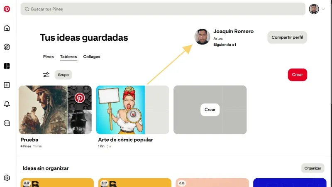Click the 'Ideas sin organizar' heading

pyautogui.click(x=46, y=168)
